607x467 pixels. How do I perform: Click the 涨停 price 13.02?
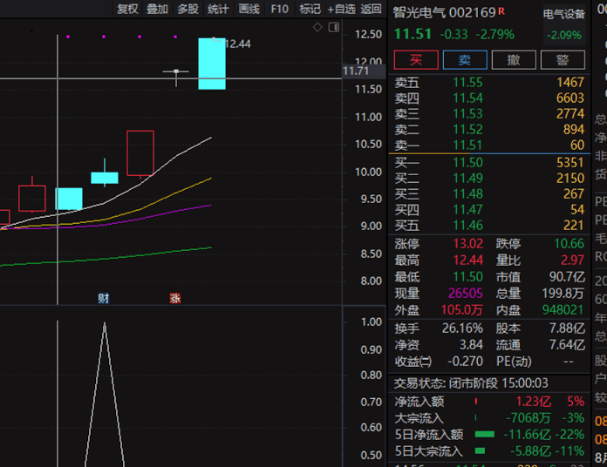468,244
